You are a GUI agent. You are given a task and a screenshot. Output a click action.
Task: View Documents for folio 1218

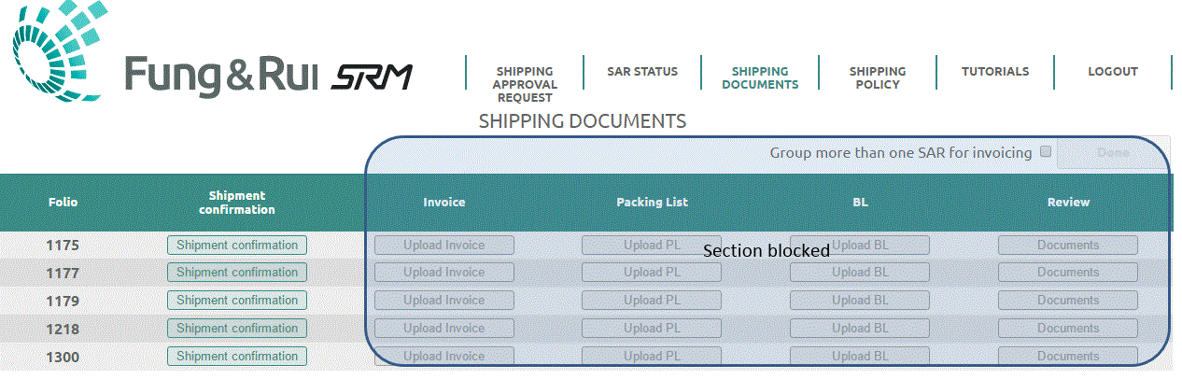coord(1068,329)
